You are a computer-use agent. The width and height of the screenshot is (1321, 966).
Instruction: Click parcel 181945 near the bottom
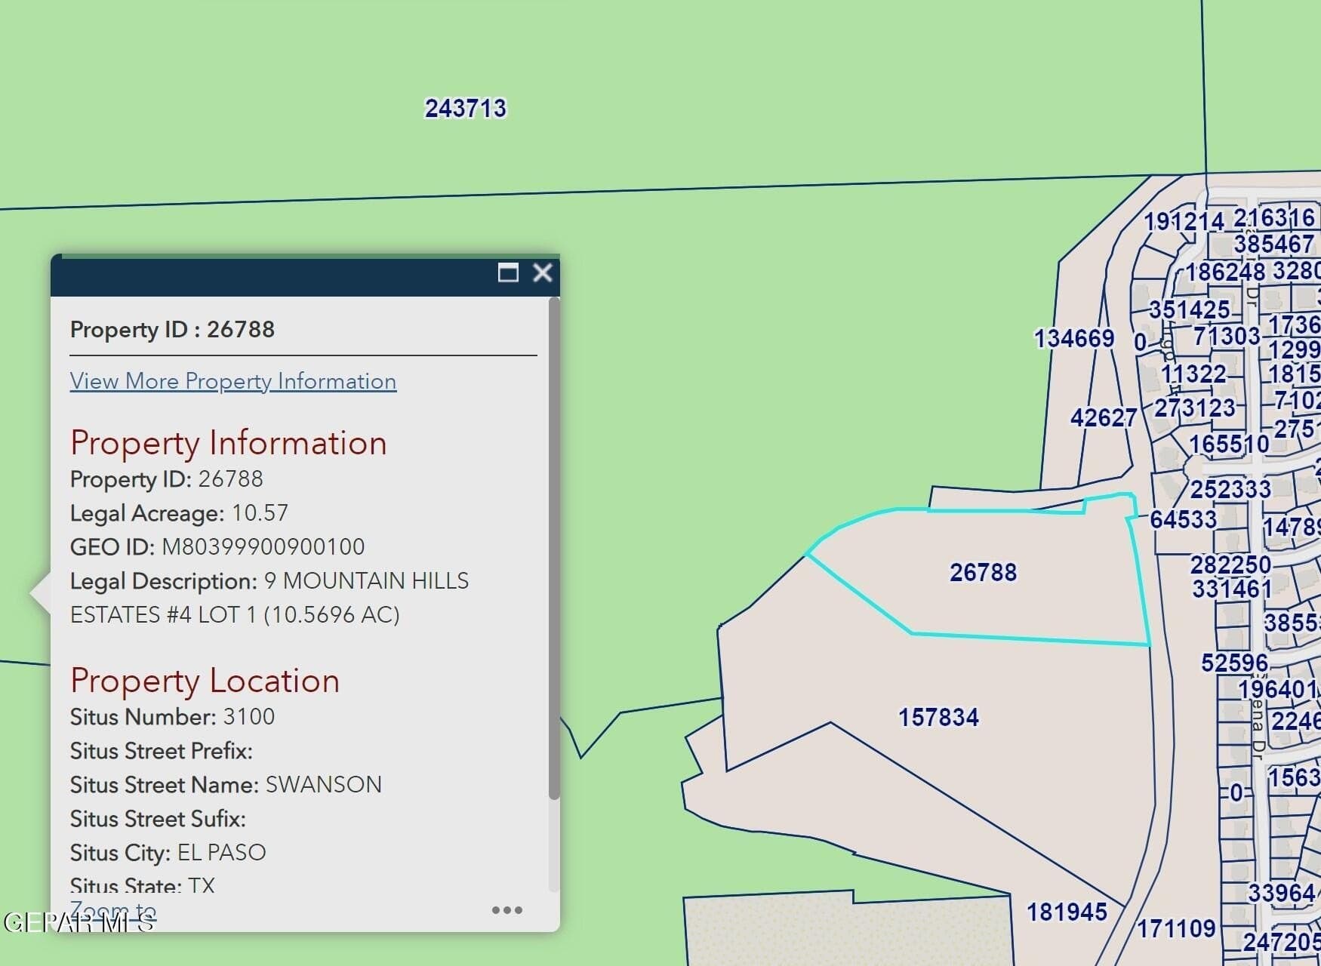[x=1067, y=912]
